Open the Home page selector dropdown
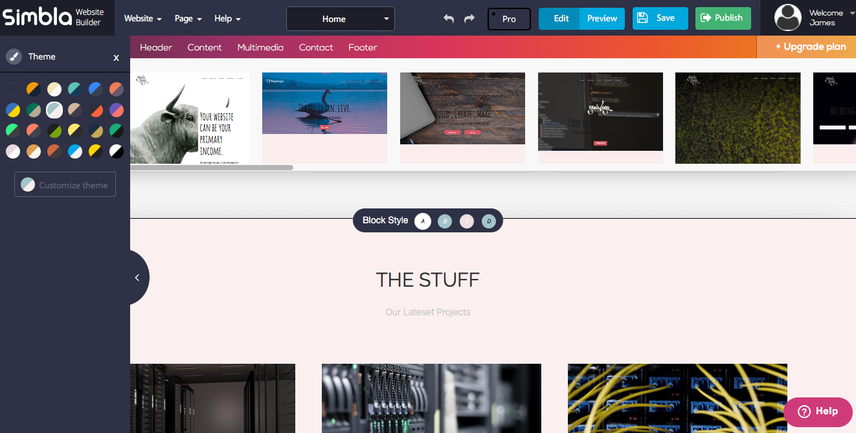The image size is (856, 433). tap(340, 18)
